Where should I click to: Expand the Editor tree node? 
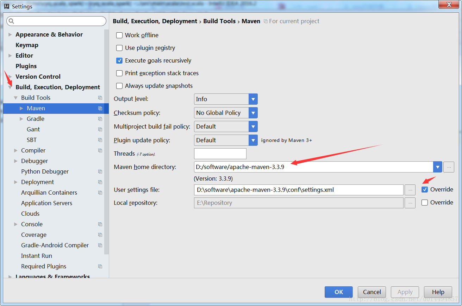pos(10,56)
